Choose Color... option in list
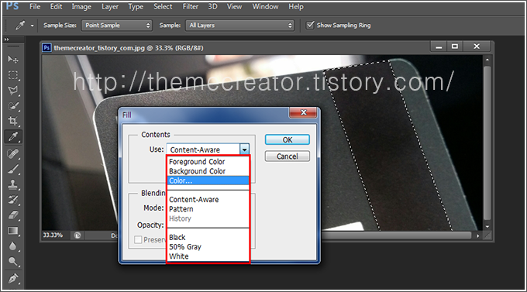Viewport: 527px width, 292px height. [x=208, y=180]
